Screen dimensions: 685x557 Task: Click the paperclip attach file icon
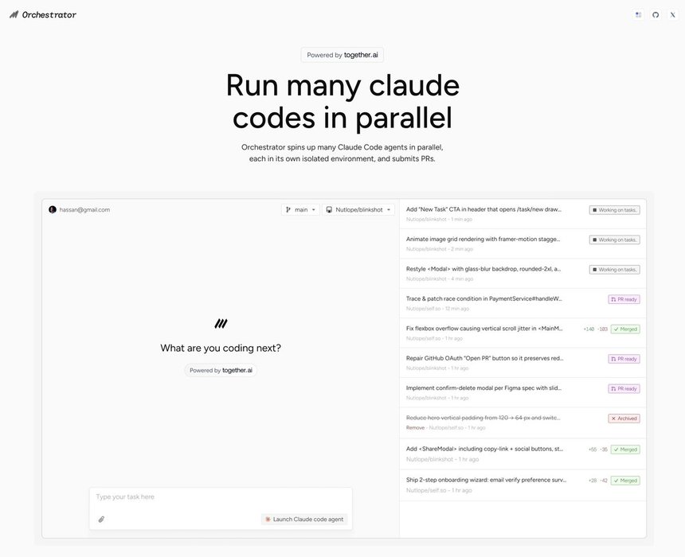tap(101, 519)
